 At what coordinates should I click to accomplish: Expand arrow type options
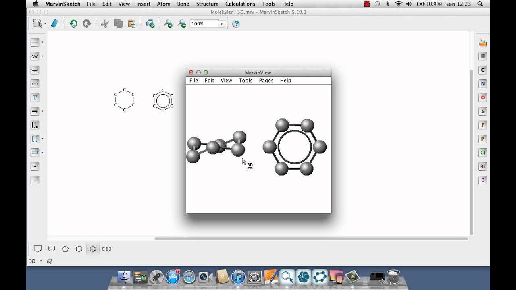coord(42,111)
